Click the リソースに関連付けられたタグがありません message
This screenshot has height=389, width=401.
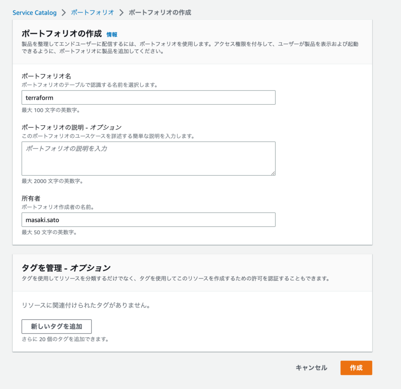click(86, 305)
